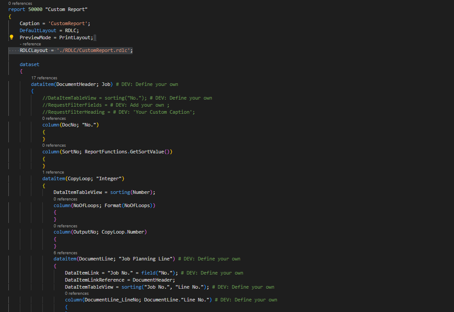The image size is (454, 312).
Task: Click the yellow lightbulb beside PreviewMode
Action: coord(11,37)
